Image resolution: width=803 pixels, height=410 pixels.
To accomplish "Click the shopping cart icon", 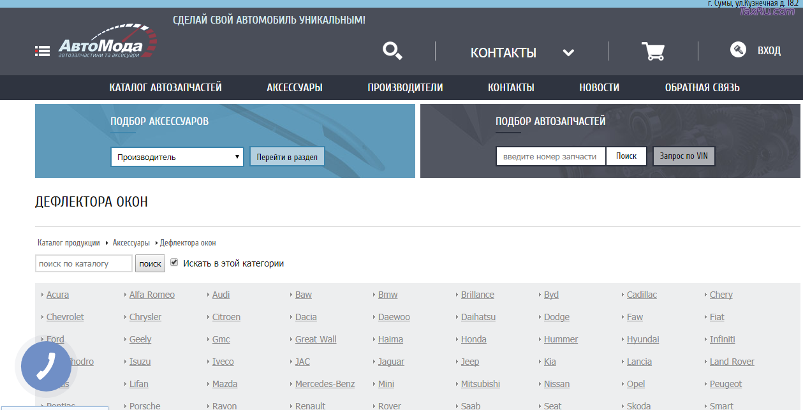I will coord(654,52).
